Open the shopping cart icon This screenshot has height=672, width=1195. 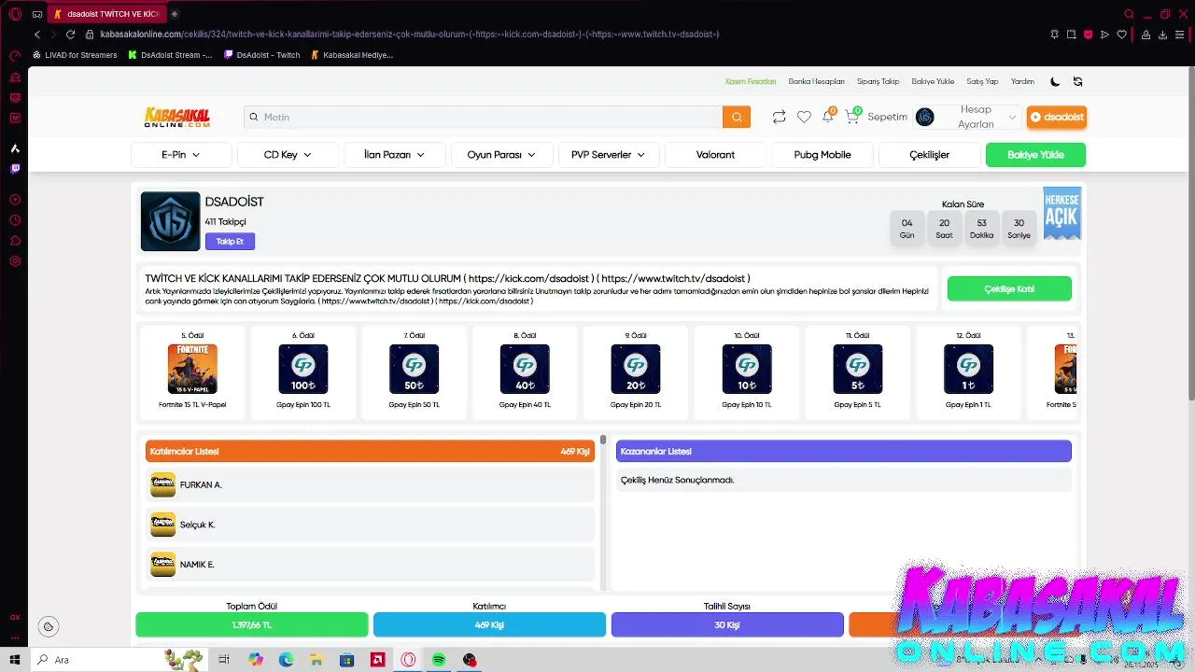tap(852, 117)
